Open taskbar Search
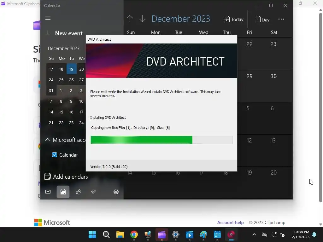This screenshot has height=242, width=323. click(106, 234)
